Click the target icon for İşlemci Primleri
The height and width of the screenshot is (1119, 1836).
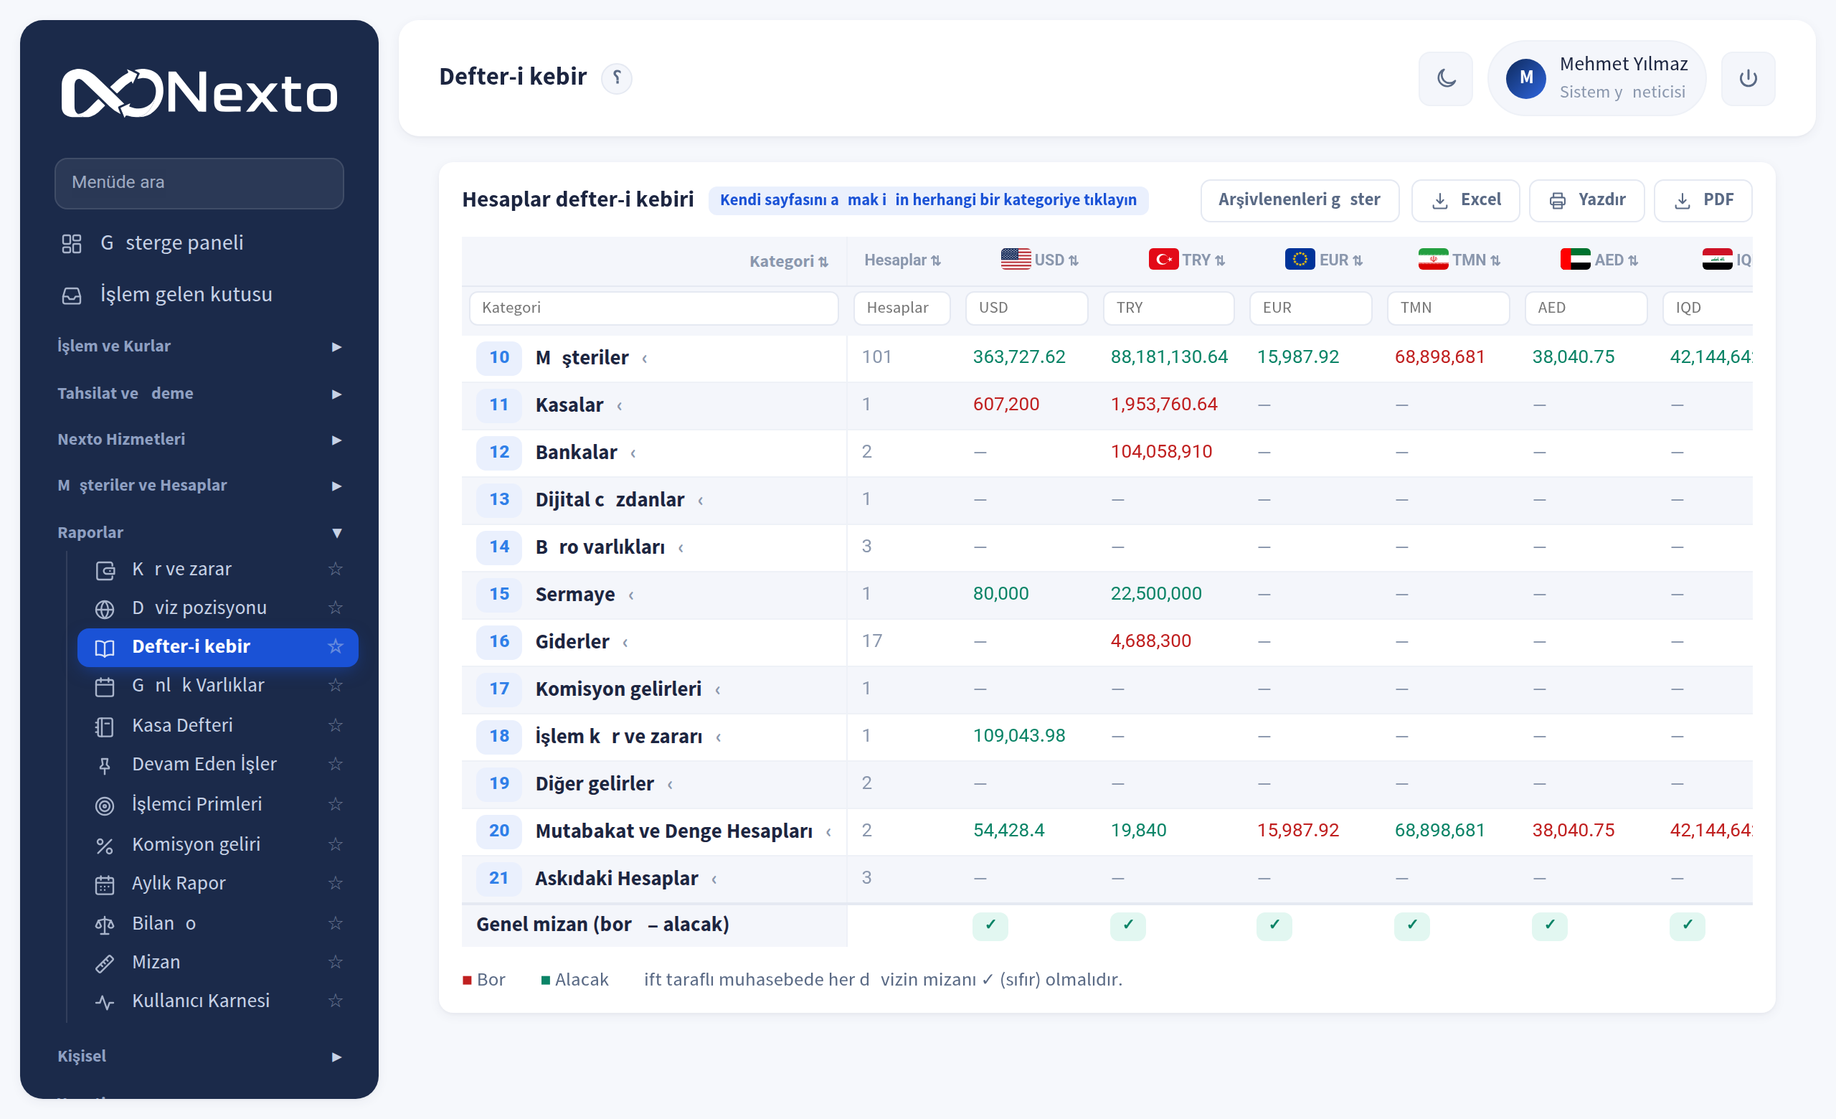pyautogui.click(x=105, y=806)
